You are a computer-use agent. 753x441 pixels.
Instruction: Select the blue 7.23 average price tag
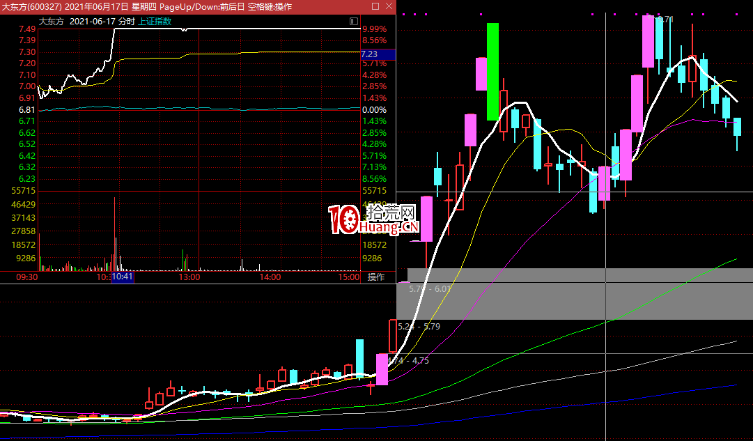pyautogui.click(x=378, y=54)
